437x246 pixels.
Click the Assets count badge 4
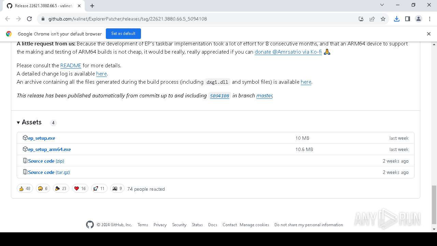(53, 123)
